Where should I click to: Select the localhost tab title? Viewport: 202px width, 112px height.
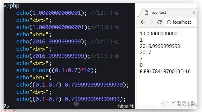point(158,13)
